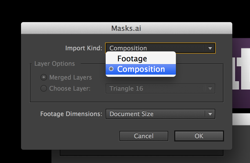Select Footage from the Import Kind menu
The height and width of the screenshot is (163, 250).
coord(140,59)
